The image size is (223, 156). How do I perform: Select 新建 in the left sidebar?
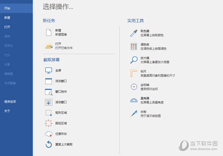click(x=16, y=17)
